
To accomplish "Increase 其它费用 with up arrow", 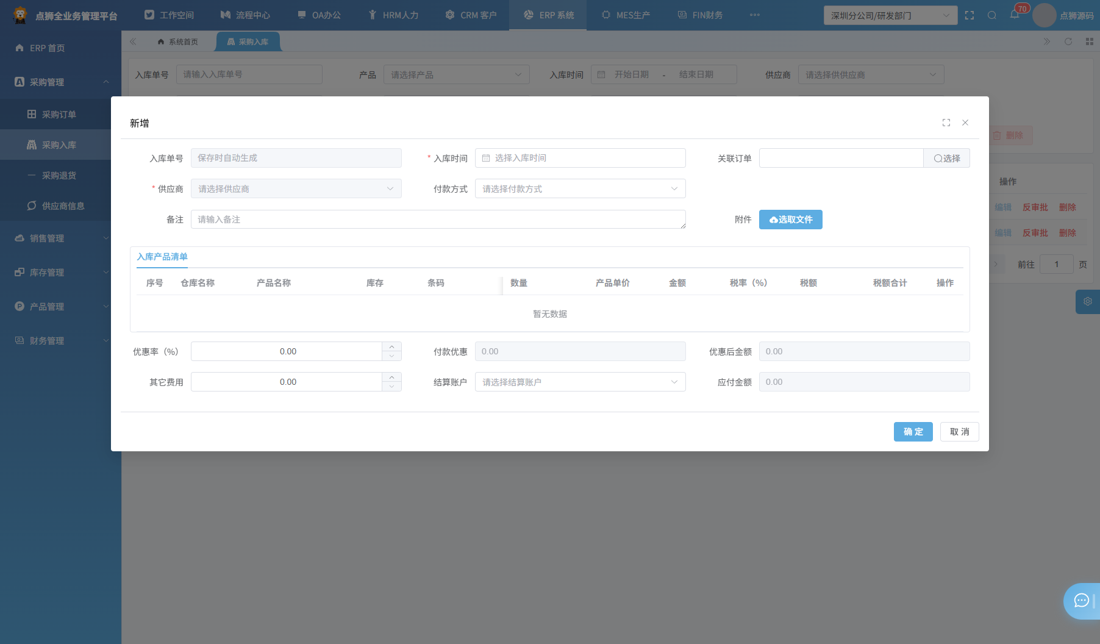I will click(x=391, y=377).
